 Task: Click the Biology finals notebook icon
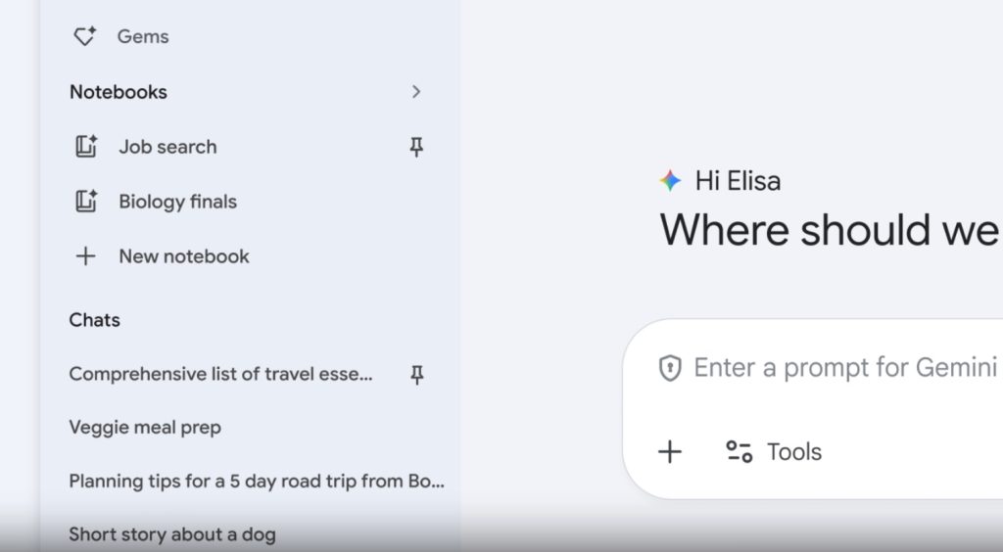[86, 202]
